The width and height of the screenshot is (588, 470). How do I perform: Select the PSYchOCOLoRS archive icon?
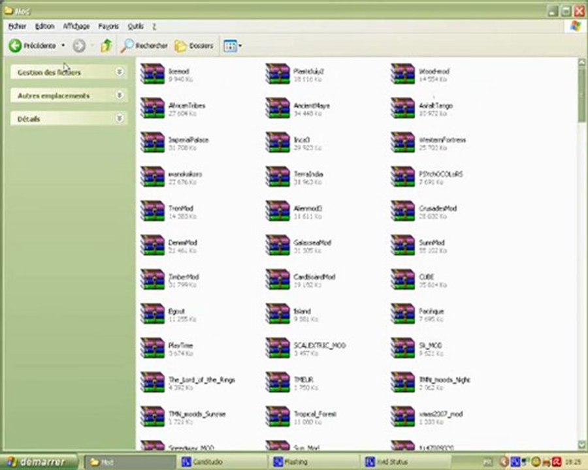coord(402,176)
